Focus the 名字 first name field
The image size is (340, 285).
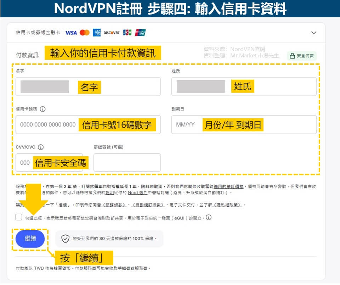88,86
